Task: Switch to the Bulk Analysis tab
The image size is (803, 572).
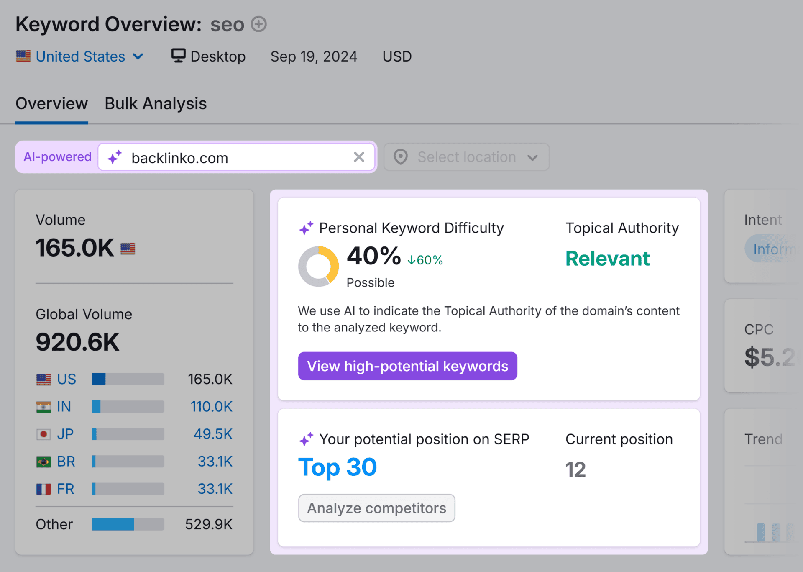Action: (155, 103)
